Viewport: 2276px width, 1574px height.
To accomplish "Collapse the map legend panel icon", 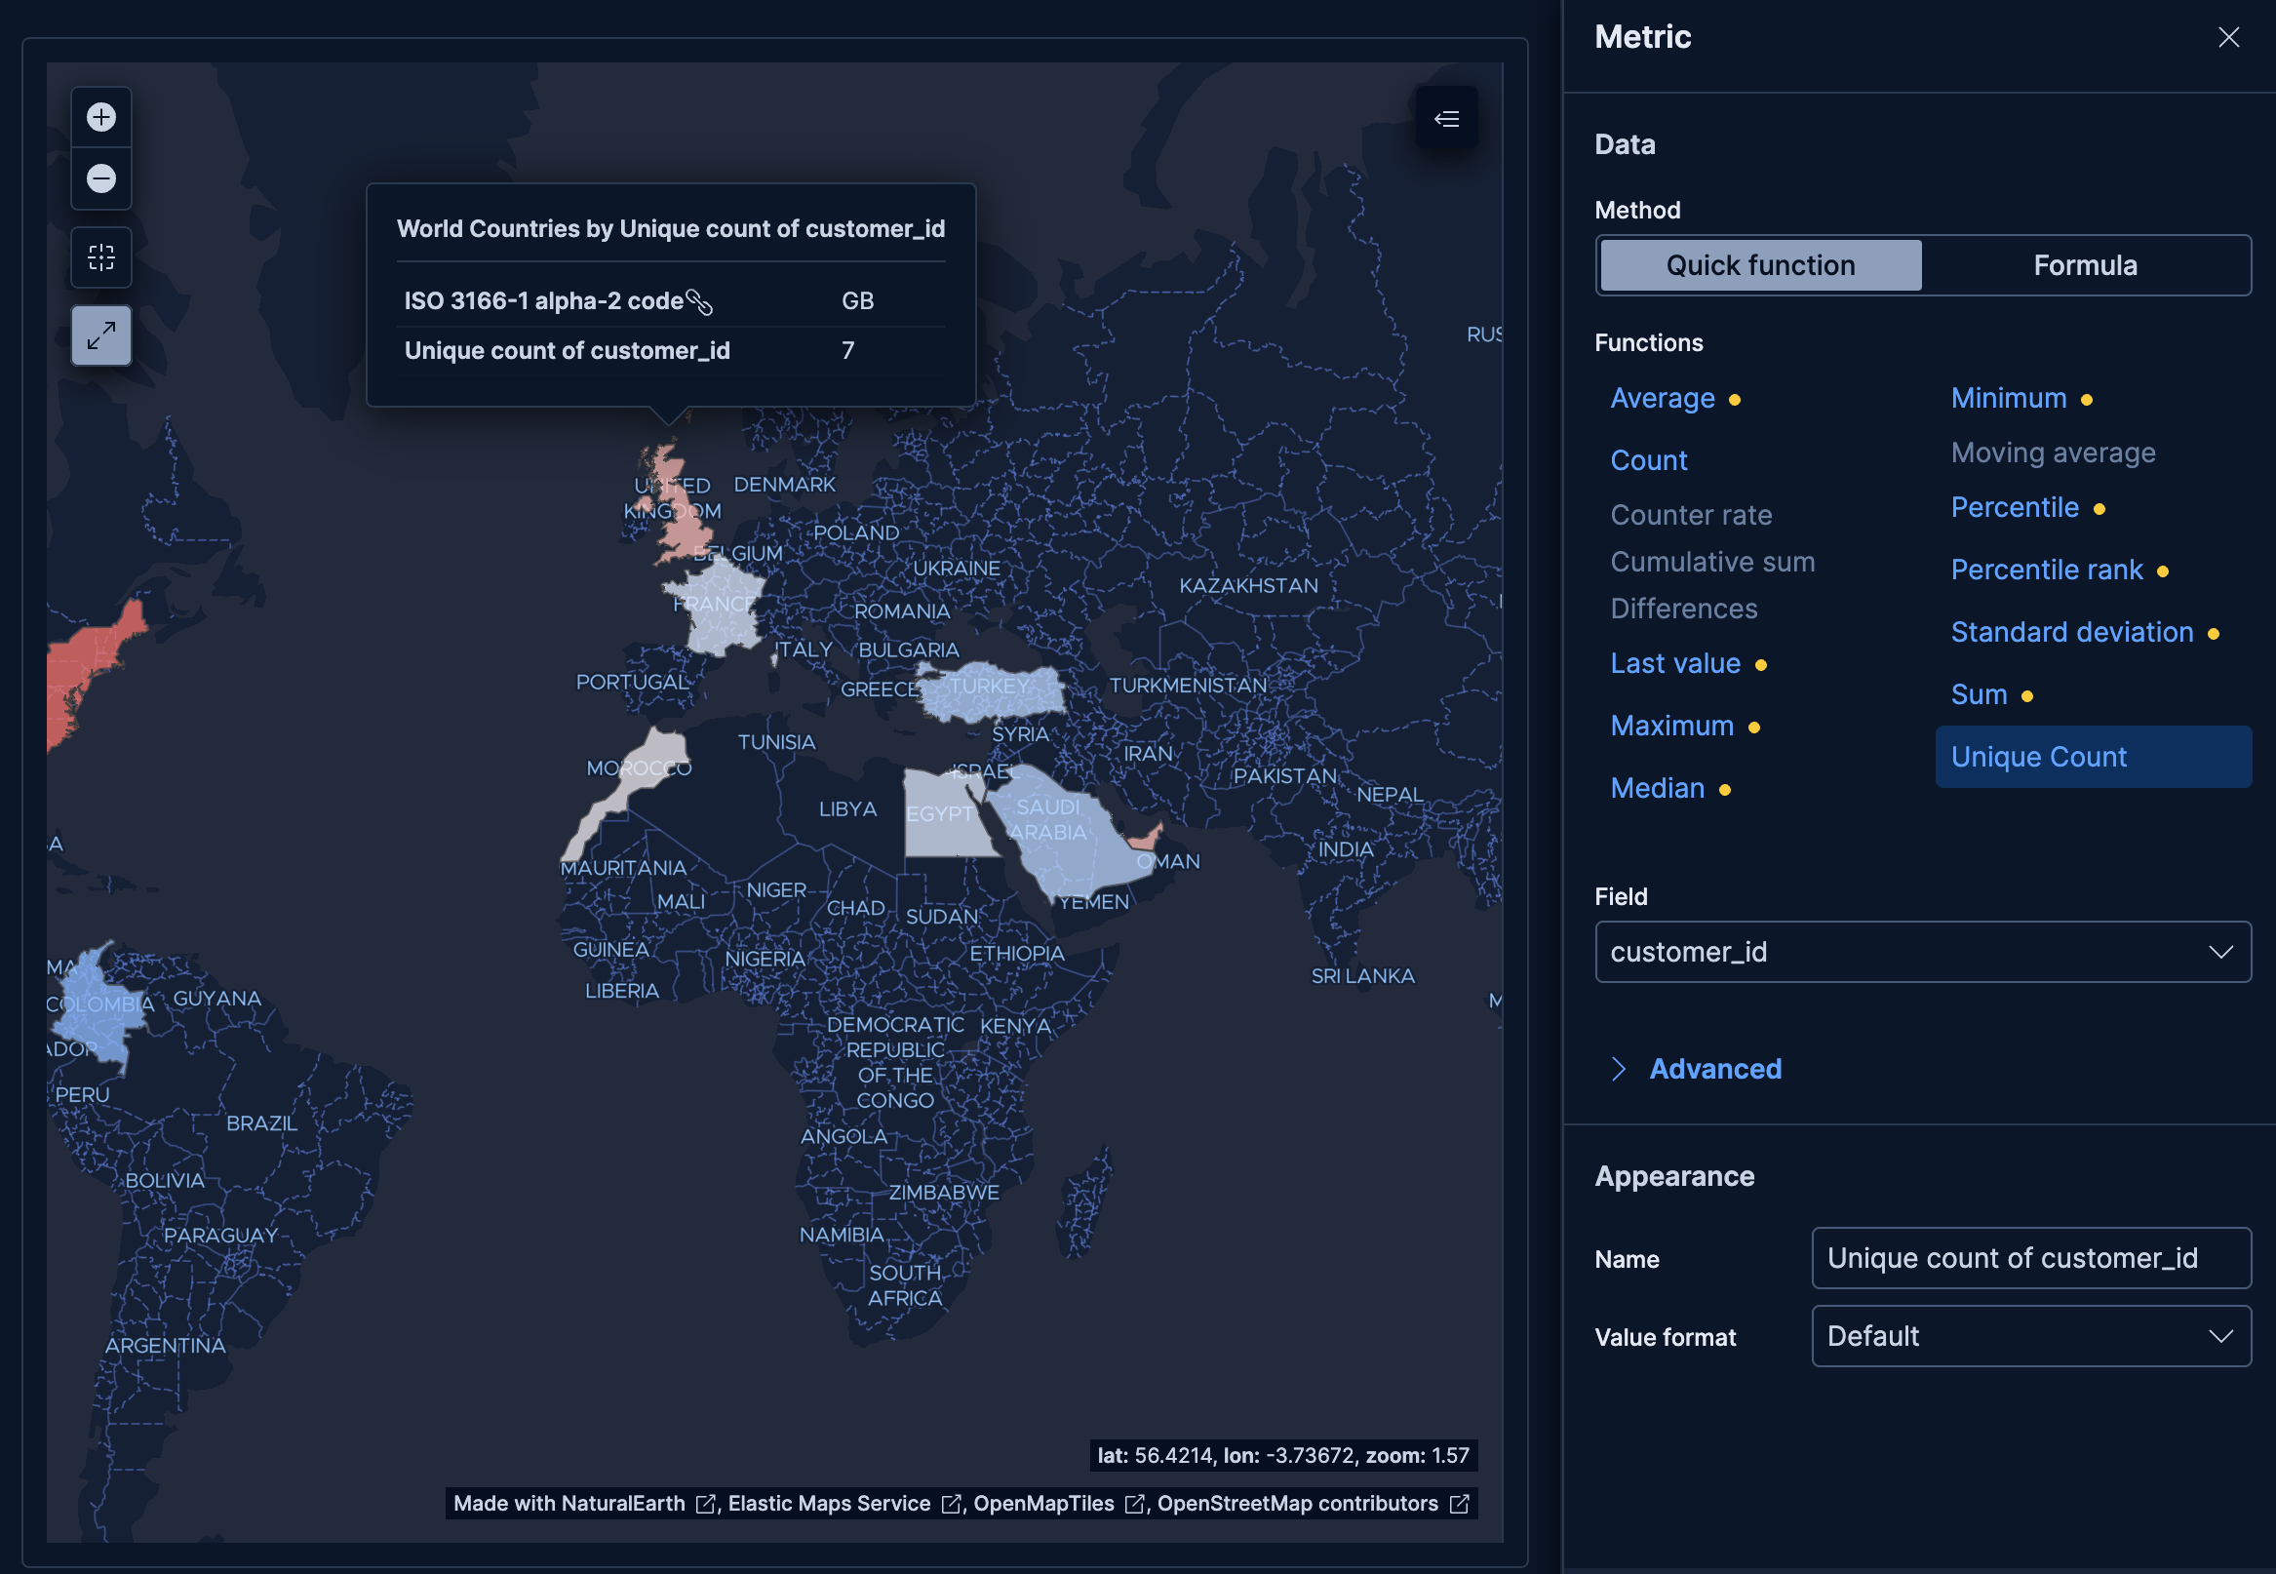I will pyautogui.click(x=1446, y=118).
